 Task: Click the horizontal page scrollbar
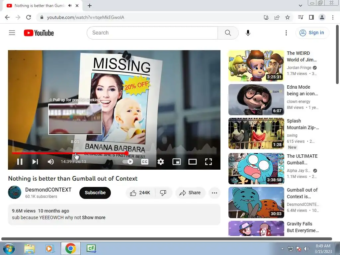(167, 239)
